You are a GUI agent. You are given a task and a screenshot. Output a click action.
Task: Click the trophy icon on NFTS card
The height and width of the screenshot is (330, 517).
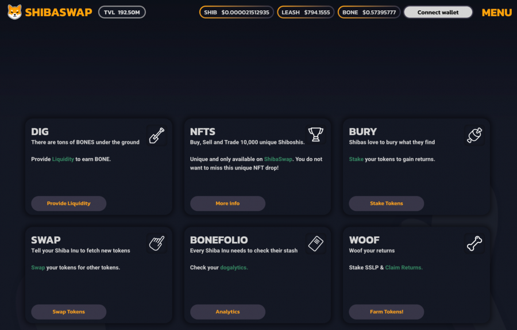pos(315,135)
